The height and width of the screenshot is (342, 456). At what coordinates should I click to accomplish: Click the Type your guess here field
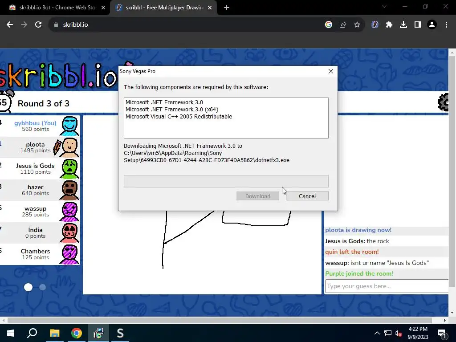coord(387,286)
